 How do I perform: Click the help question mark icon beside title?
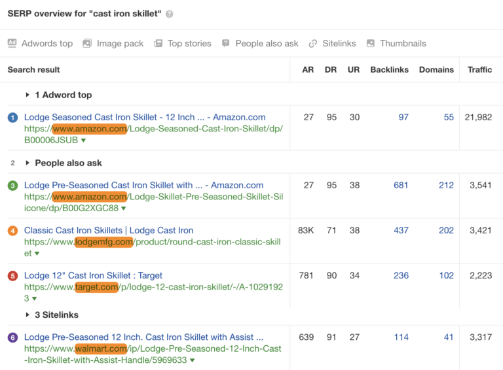click(170, 14)
